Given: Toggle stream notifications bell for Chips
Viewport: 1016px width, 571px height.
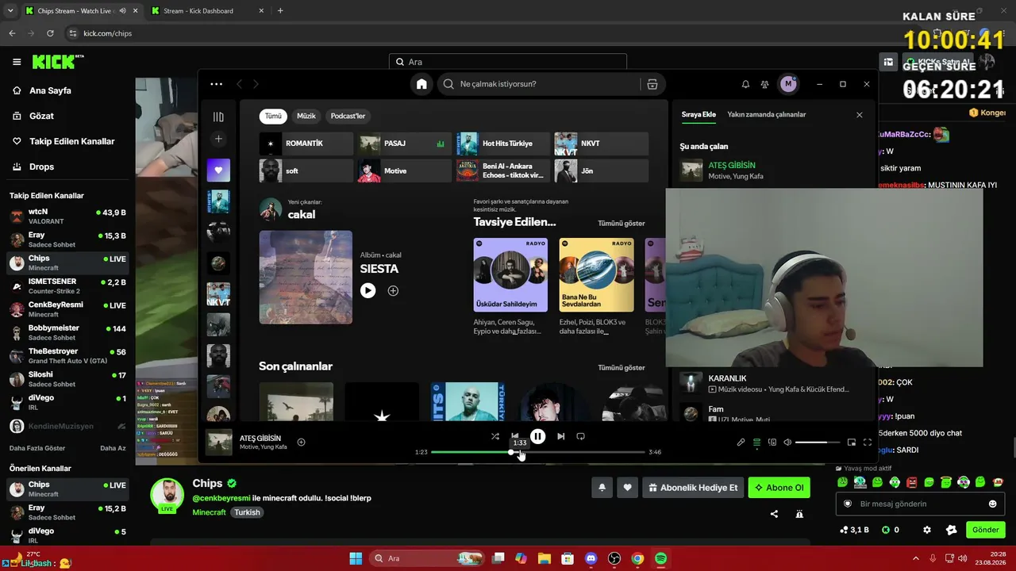Looking at the screenshot, I should point(602,488).
